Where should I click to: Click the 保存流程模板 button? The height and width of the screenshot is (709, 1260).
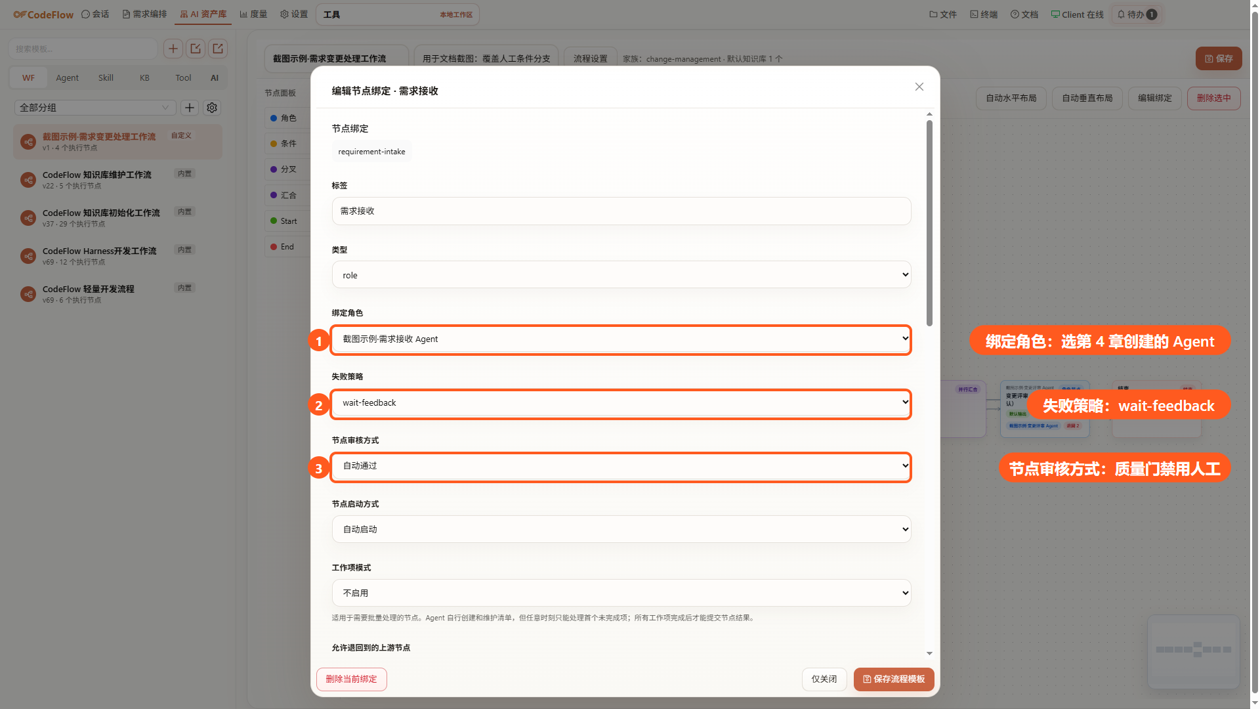click(894, 679)
